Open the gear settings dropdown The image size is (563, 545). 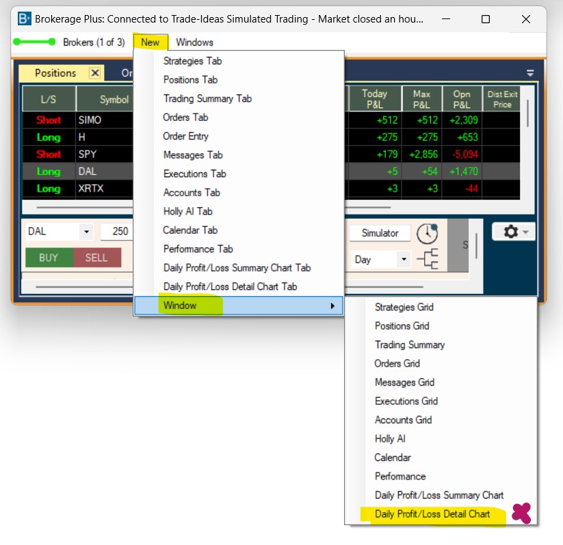pos(514,232)
